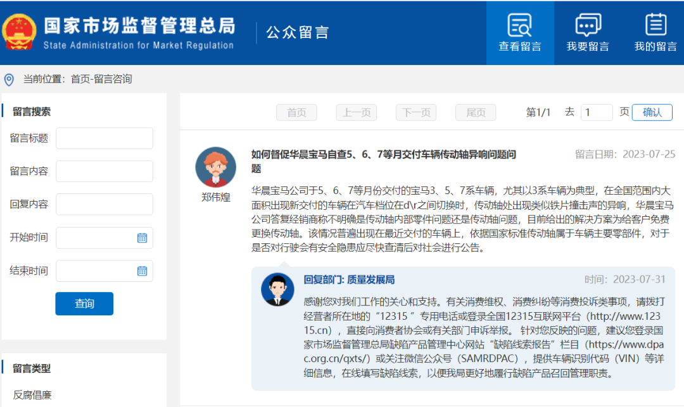The image size is (684, 407).
Task: Open 我的留言 tab
Action: pos(655,33)
